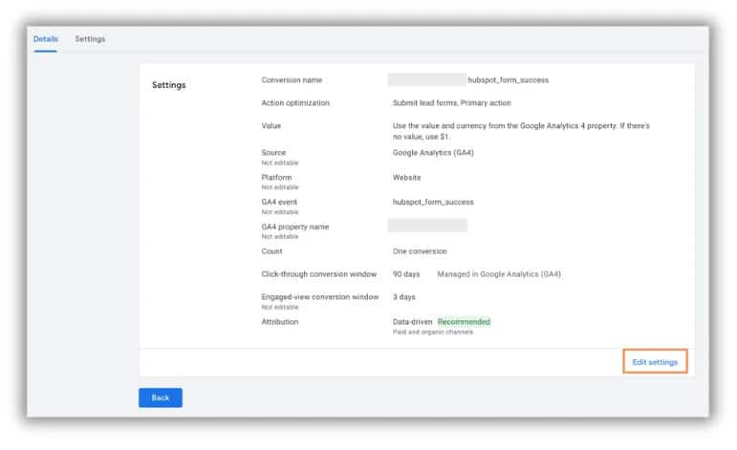
Task: Click 'Not editable' under GA4 property name
Action: pyautogui.click(x=280, y=237)
